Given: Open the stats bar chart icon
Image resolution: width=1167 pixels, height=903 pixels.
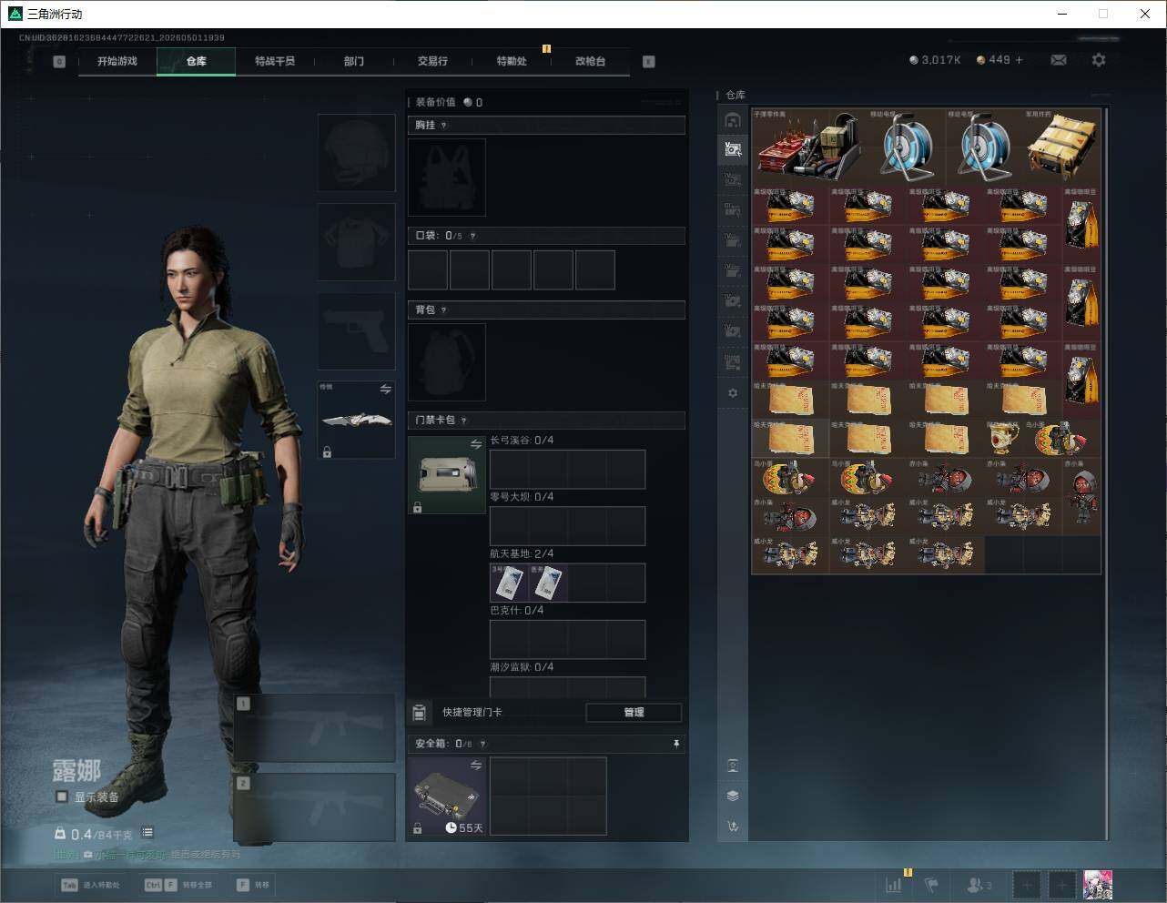Looking at the screenshot, I should [x=895, y=884].
